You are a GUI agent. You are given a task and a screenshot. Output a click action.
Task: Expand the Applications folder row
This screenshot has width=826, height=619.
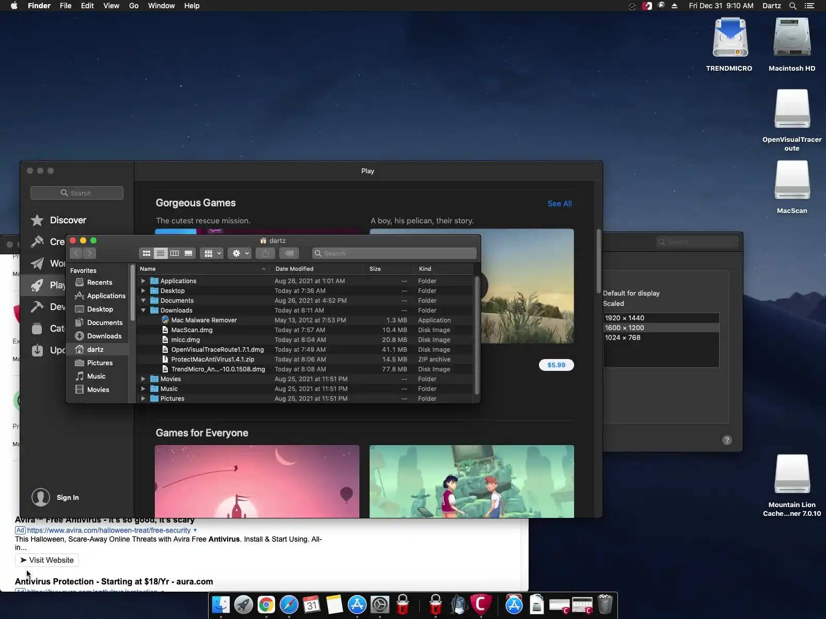(x=144, y=281)
